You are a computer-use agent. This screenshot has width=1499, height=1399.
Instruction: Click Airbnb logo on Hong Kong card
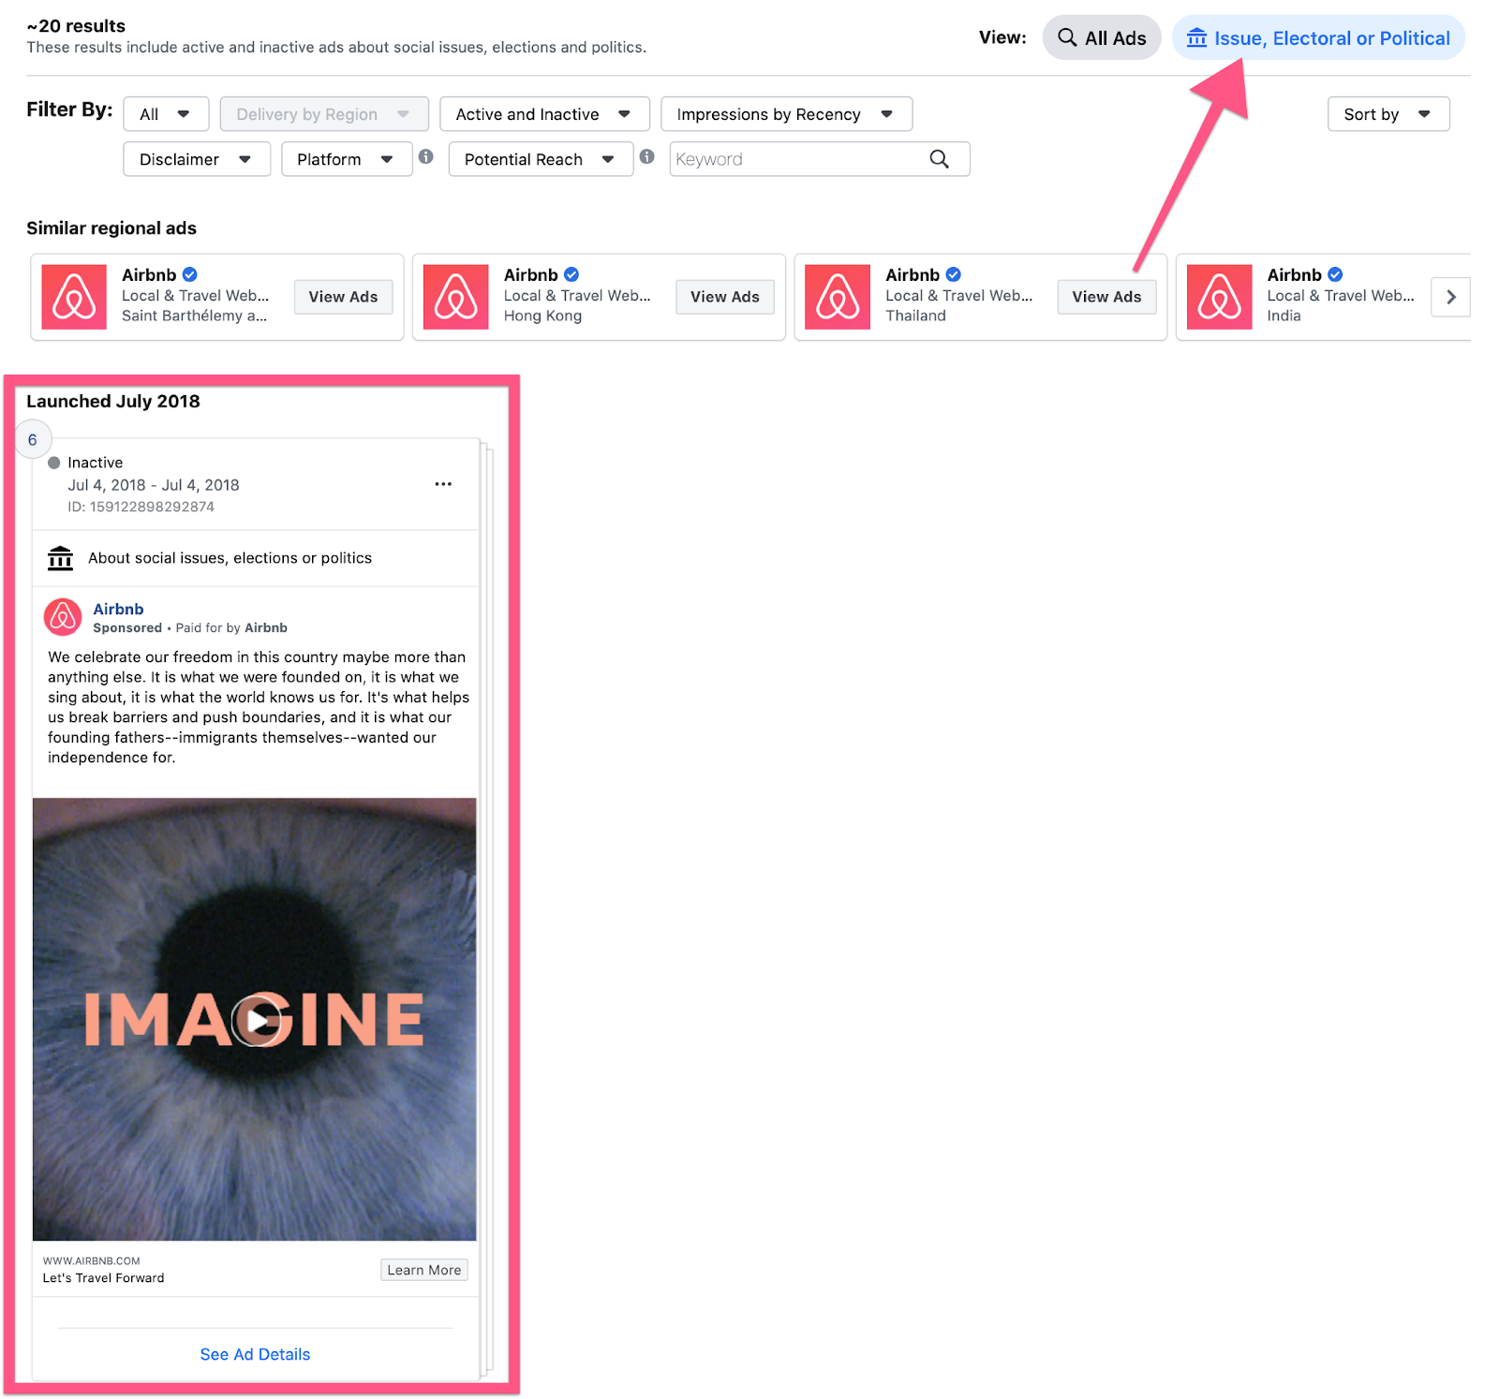coord(456,297)
